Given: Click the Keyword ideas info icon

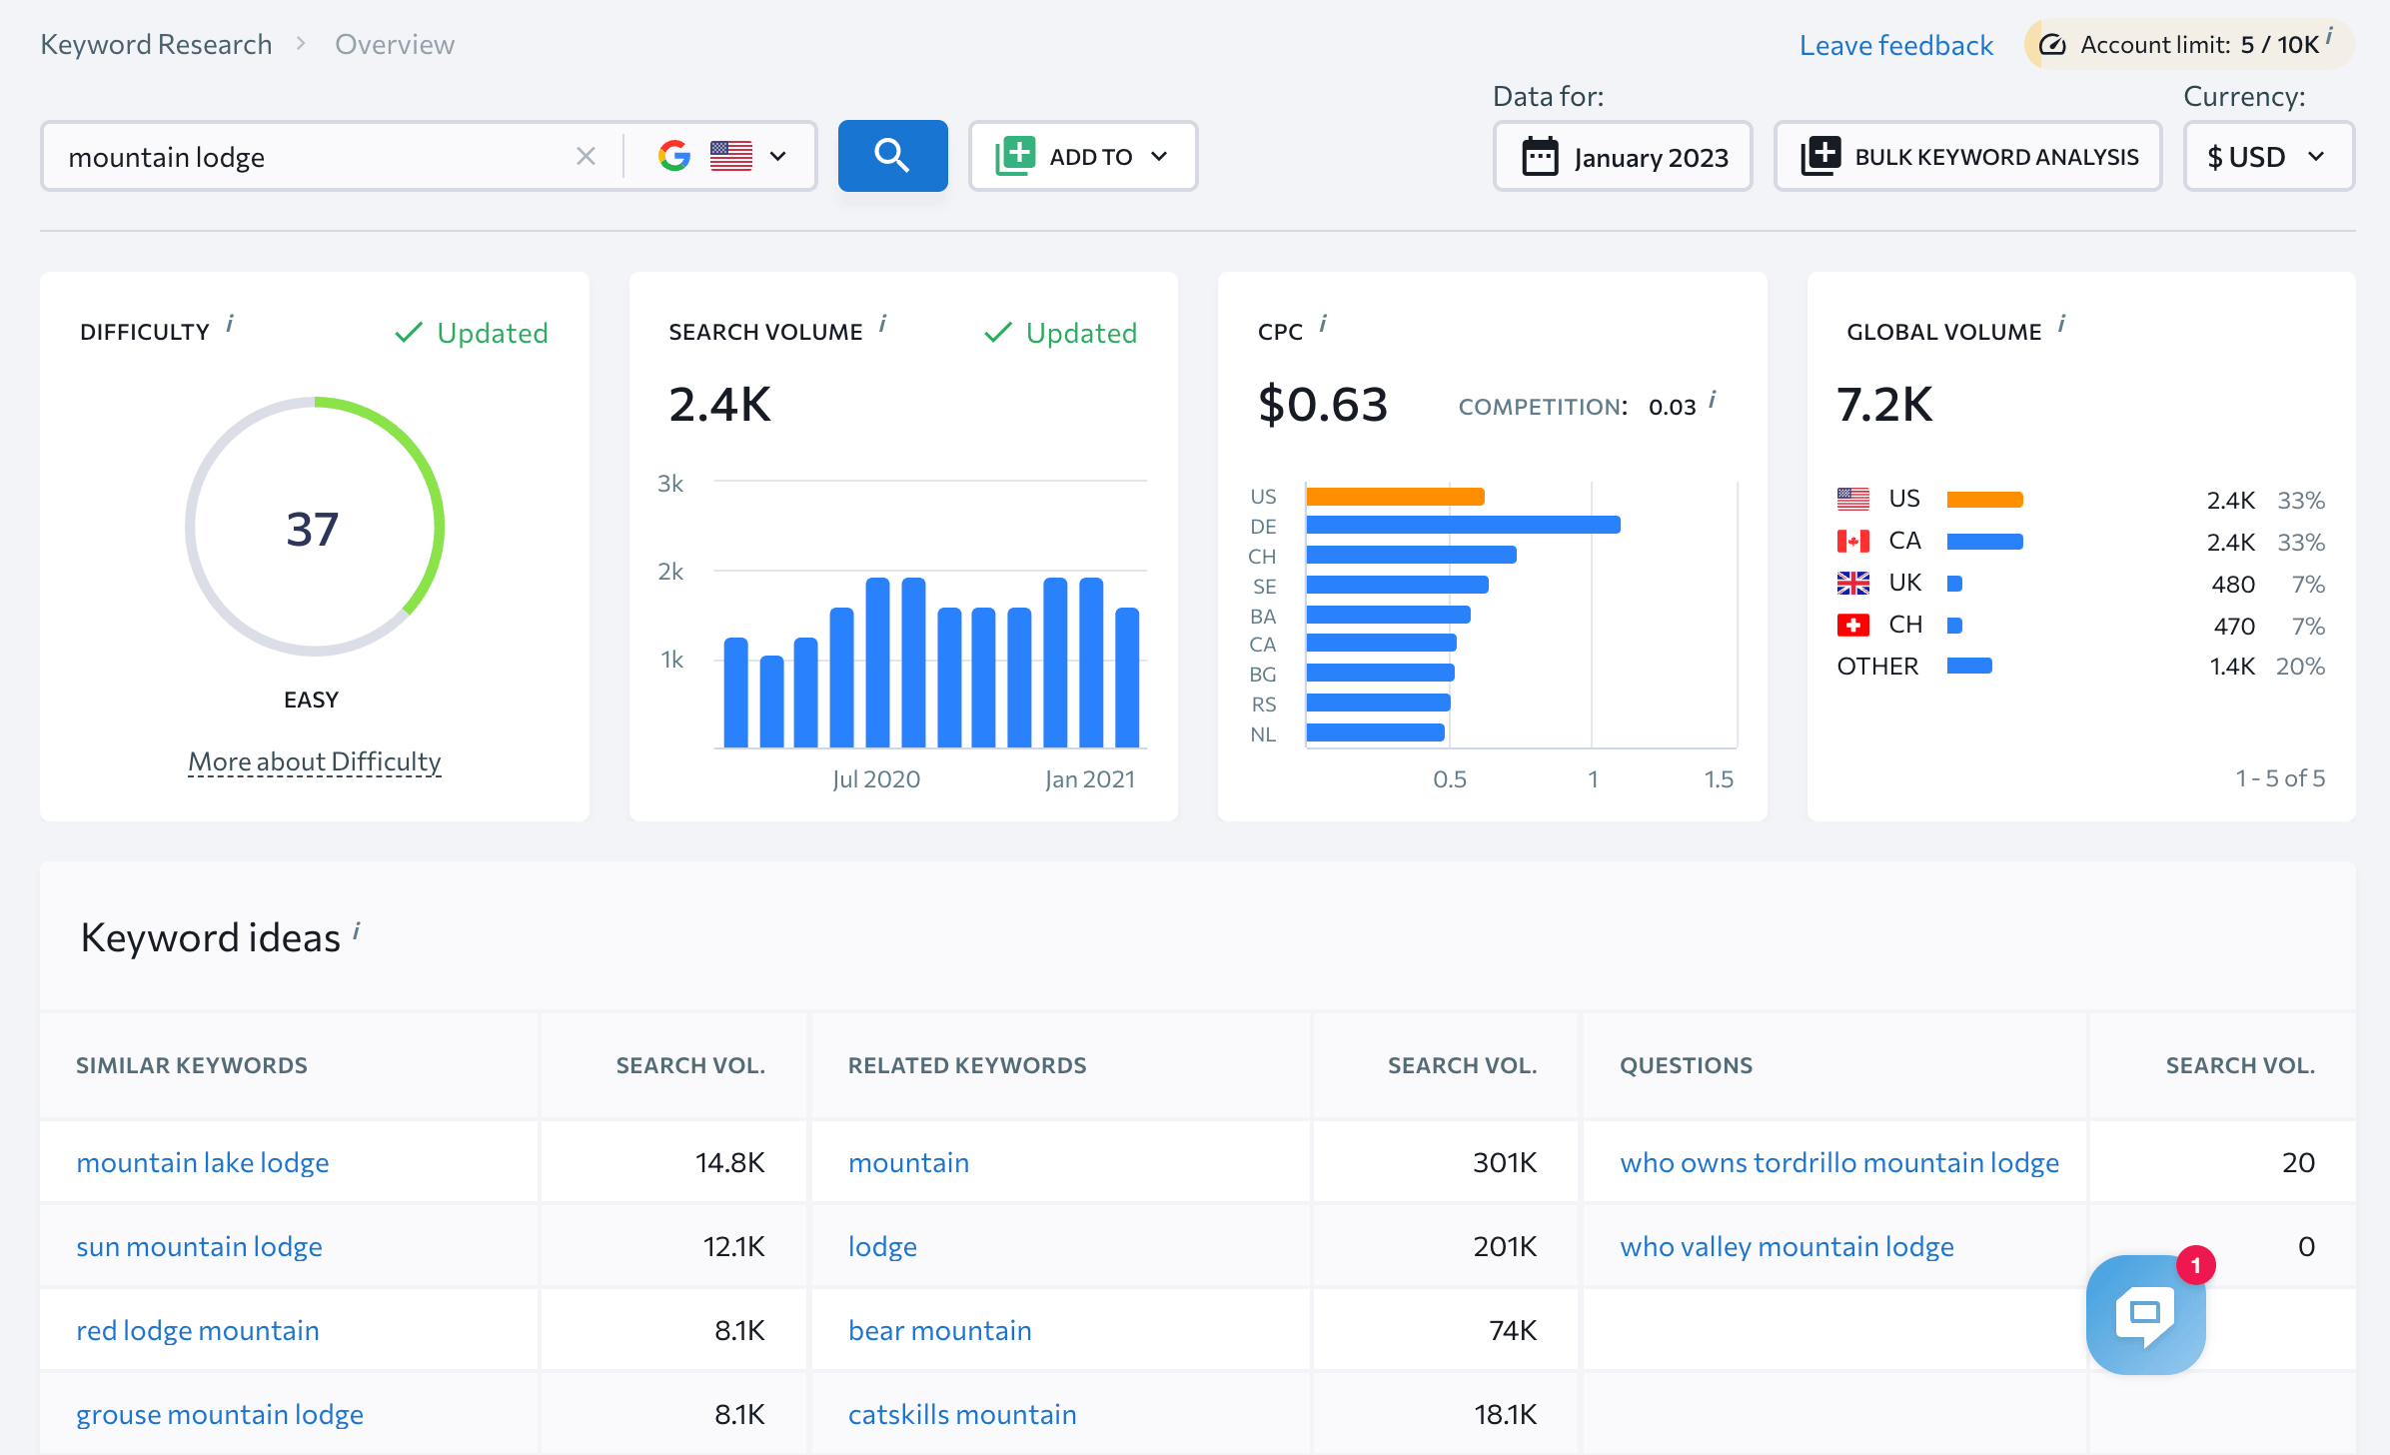Looking at the screenshot, I should (x=357, y=931).
